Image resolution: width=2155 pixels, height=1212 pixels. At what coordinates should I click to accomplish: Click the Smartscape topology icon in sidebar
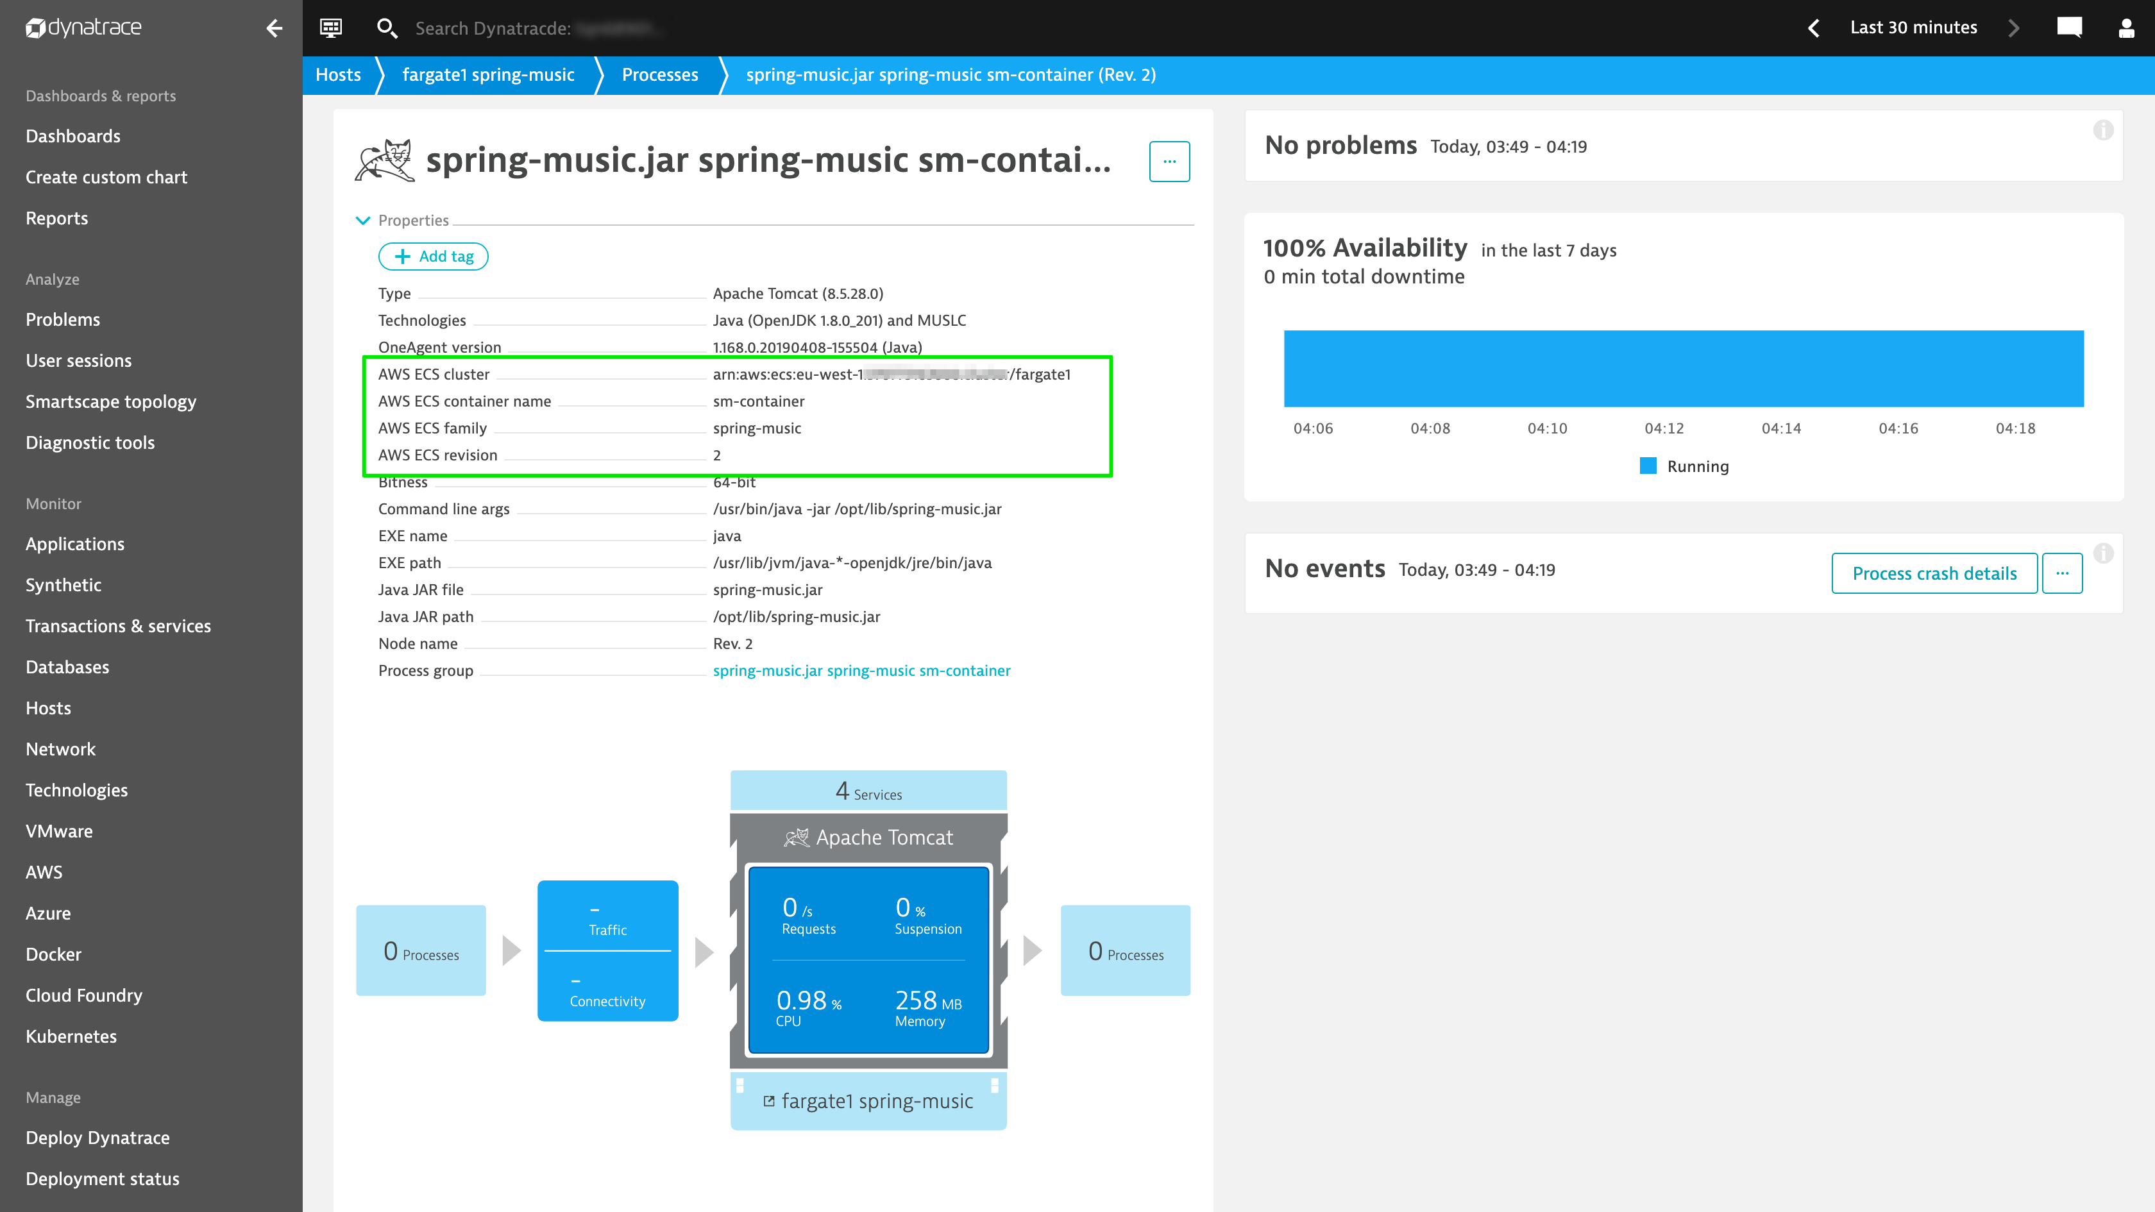click(x=111, y=401)
